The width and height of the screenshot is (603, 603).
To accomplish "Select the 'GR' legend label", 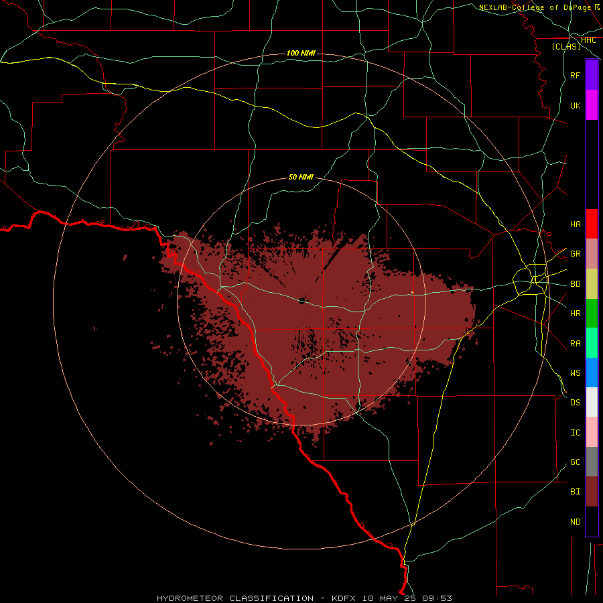I will [575, 254].
